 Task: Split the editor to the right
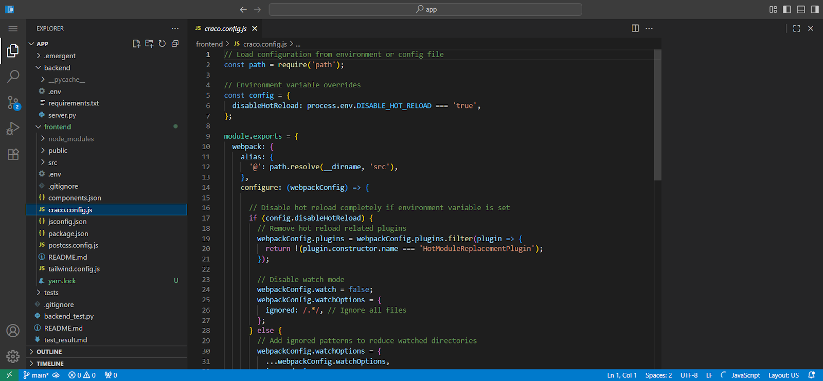635,28
